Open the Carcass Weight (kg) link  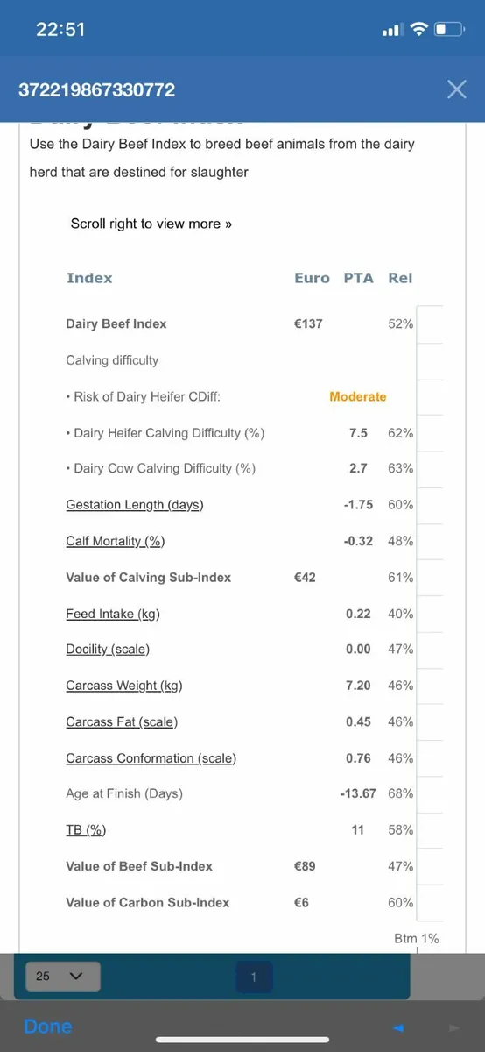tap(124, 686)
